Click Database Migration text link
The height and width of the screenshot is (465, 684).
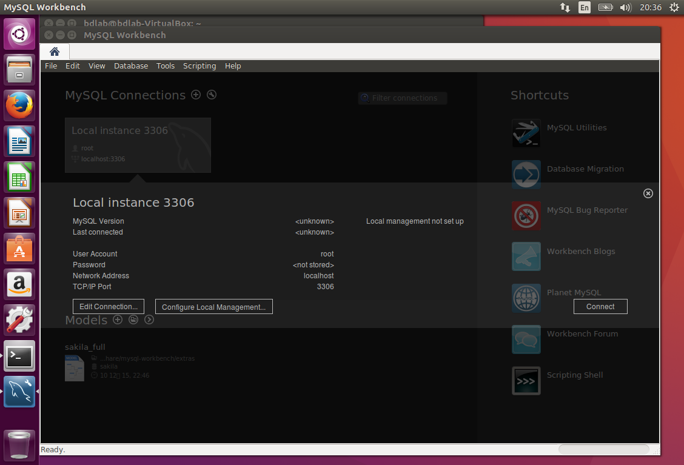(x=585, y=169)
